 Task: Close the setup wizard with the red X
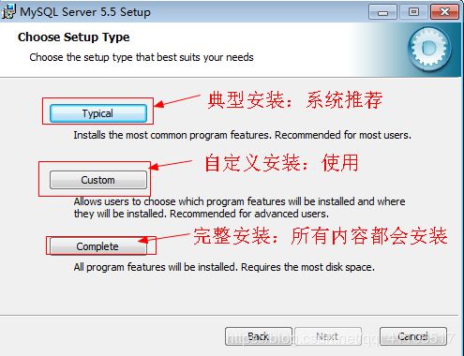[444, 12]
